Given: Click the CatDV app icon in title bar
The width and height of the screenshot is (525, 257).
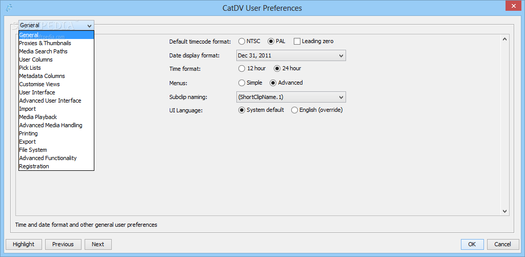Looking at the screenshot, I should 9,8.
